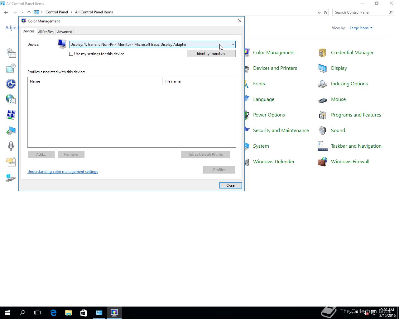The image size is (399, 319).
Task: Click the Programs and Features icon
Action: click(322, 115)
